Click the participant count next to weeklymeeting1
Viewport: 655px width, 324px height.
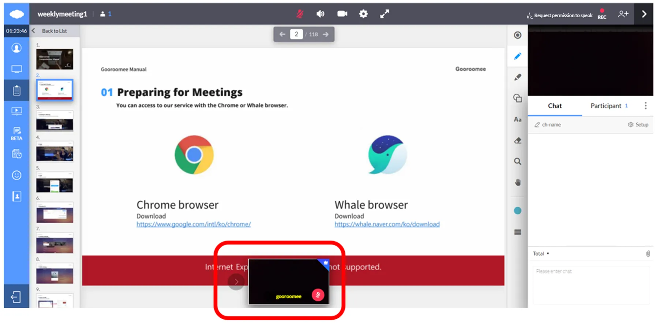click(x=105, y=14)
